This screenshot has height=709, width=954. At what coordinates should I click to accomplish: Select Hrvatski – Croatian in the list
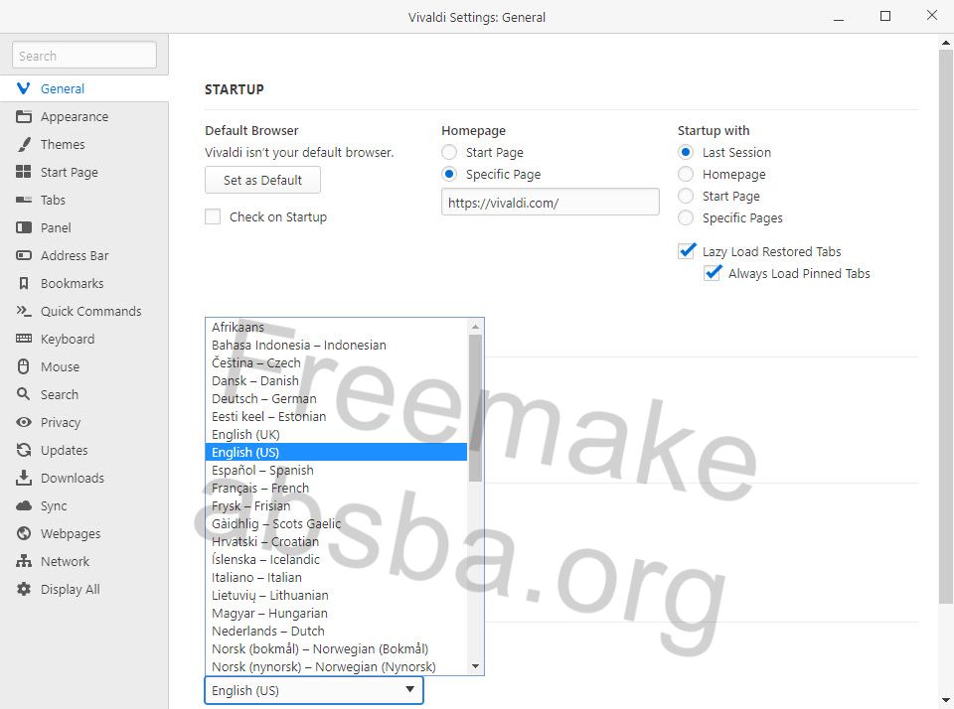point(337,542)
